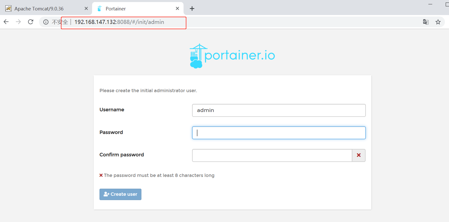This screenshot has width=449, height=222.
Task: Focus the Confirm password field
Action: [272, 155]
